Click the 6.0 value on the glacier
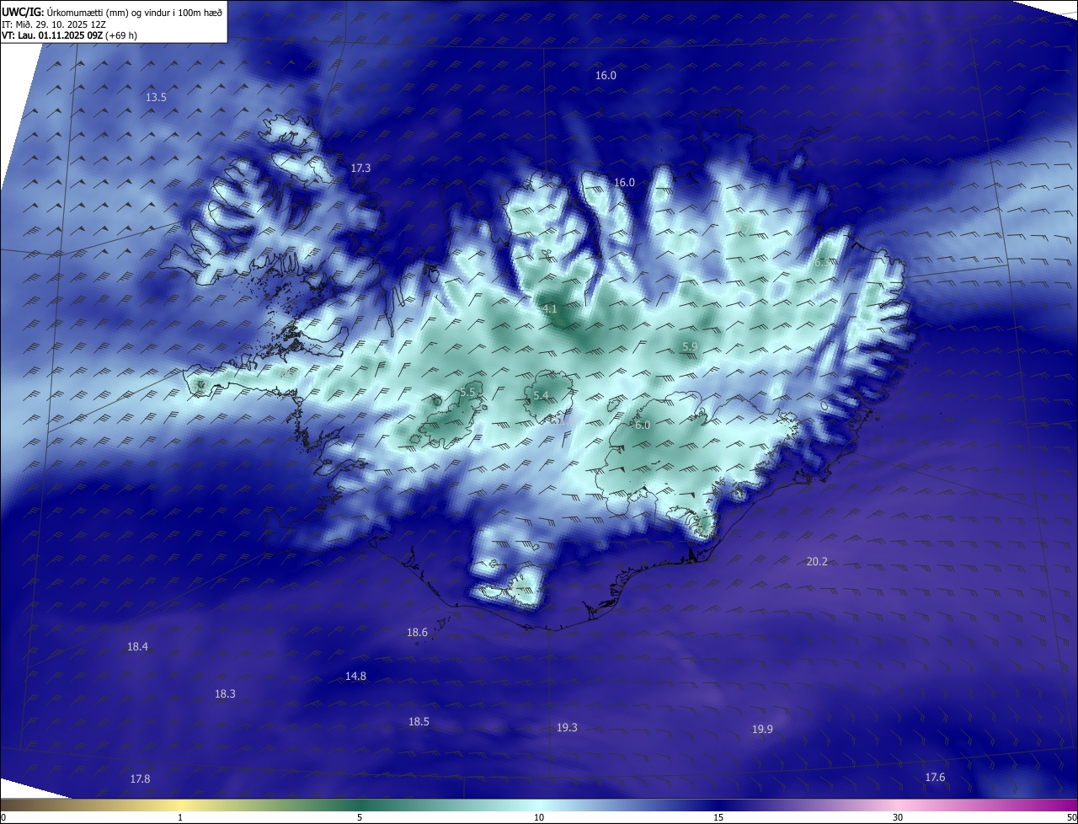 (643, 425)
